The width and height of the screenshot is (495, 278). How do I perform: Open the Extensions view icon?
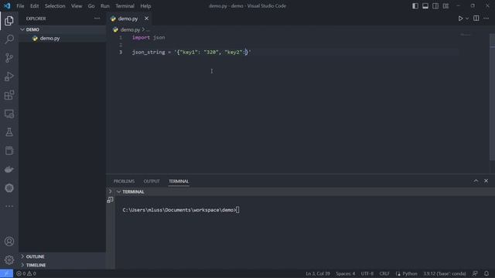tap(9, 95)
